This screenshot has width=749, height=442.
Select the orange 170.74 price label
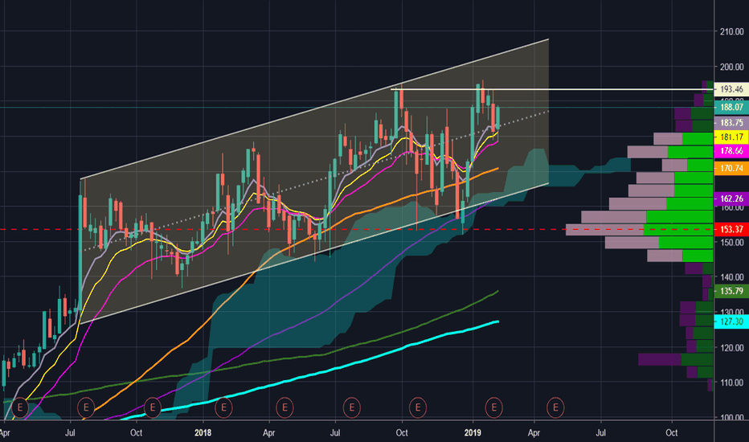tap(731, 168)
